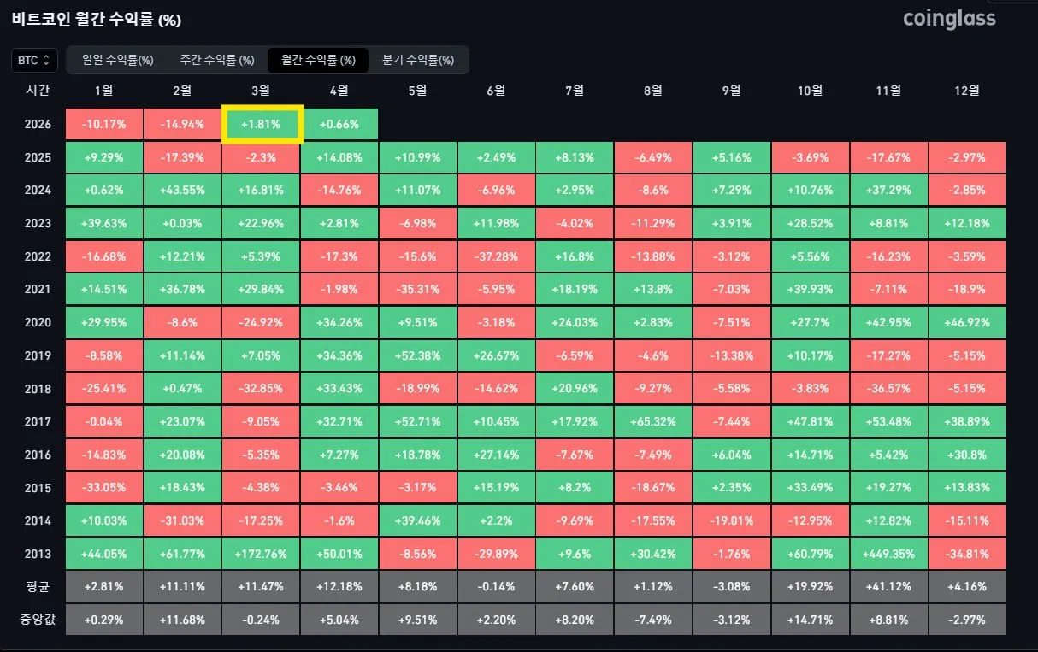This screenshot has width=1038, height=652.
Task: Select the +65.32% August 2017 cell
Action: (x=652, y=421)
